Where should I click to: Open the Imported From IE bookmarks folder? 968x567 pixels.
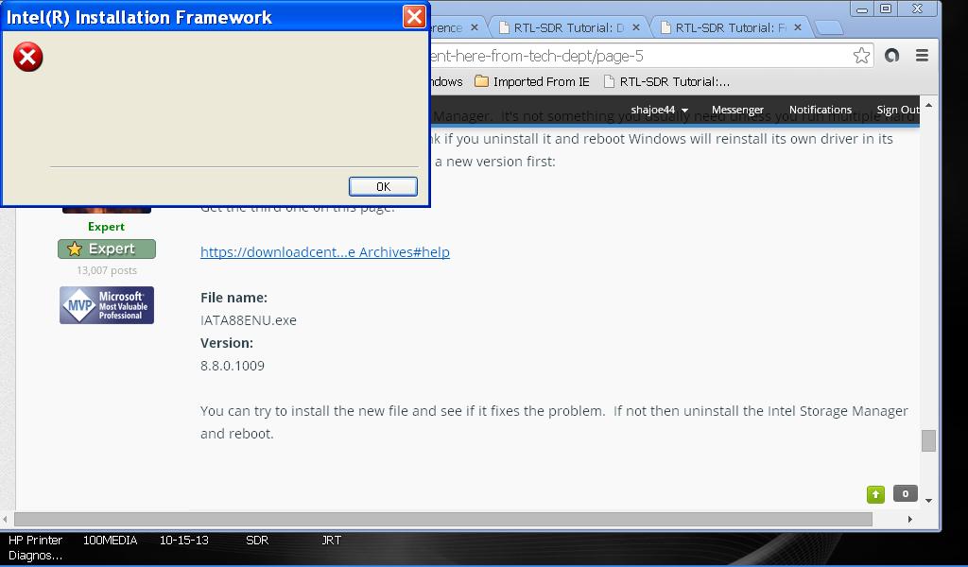point(532,81)
